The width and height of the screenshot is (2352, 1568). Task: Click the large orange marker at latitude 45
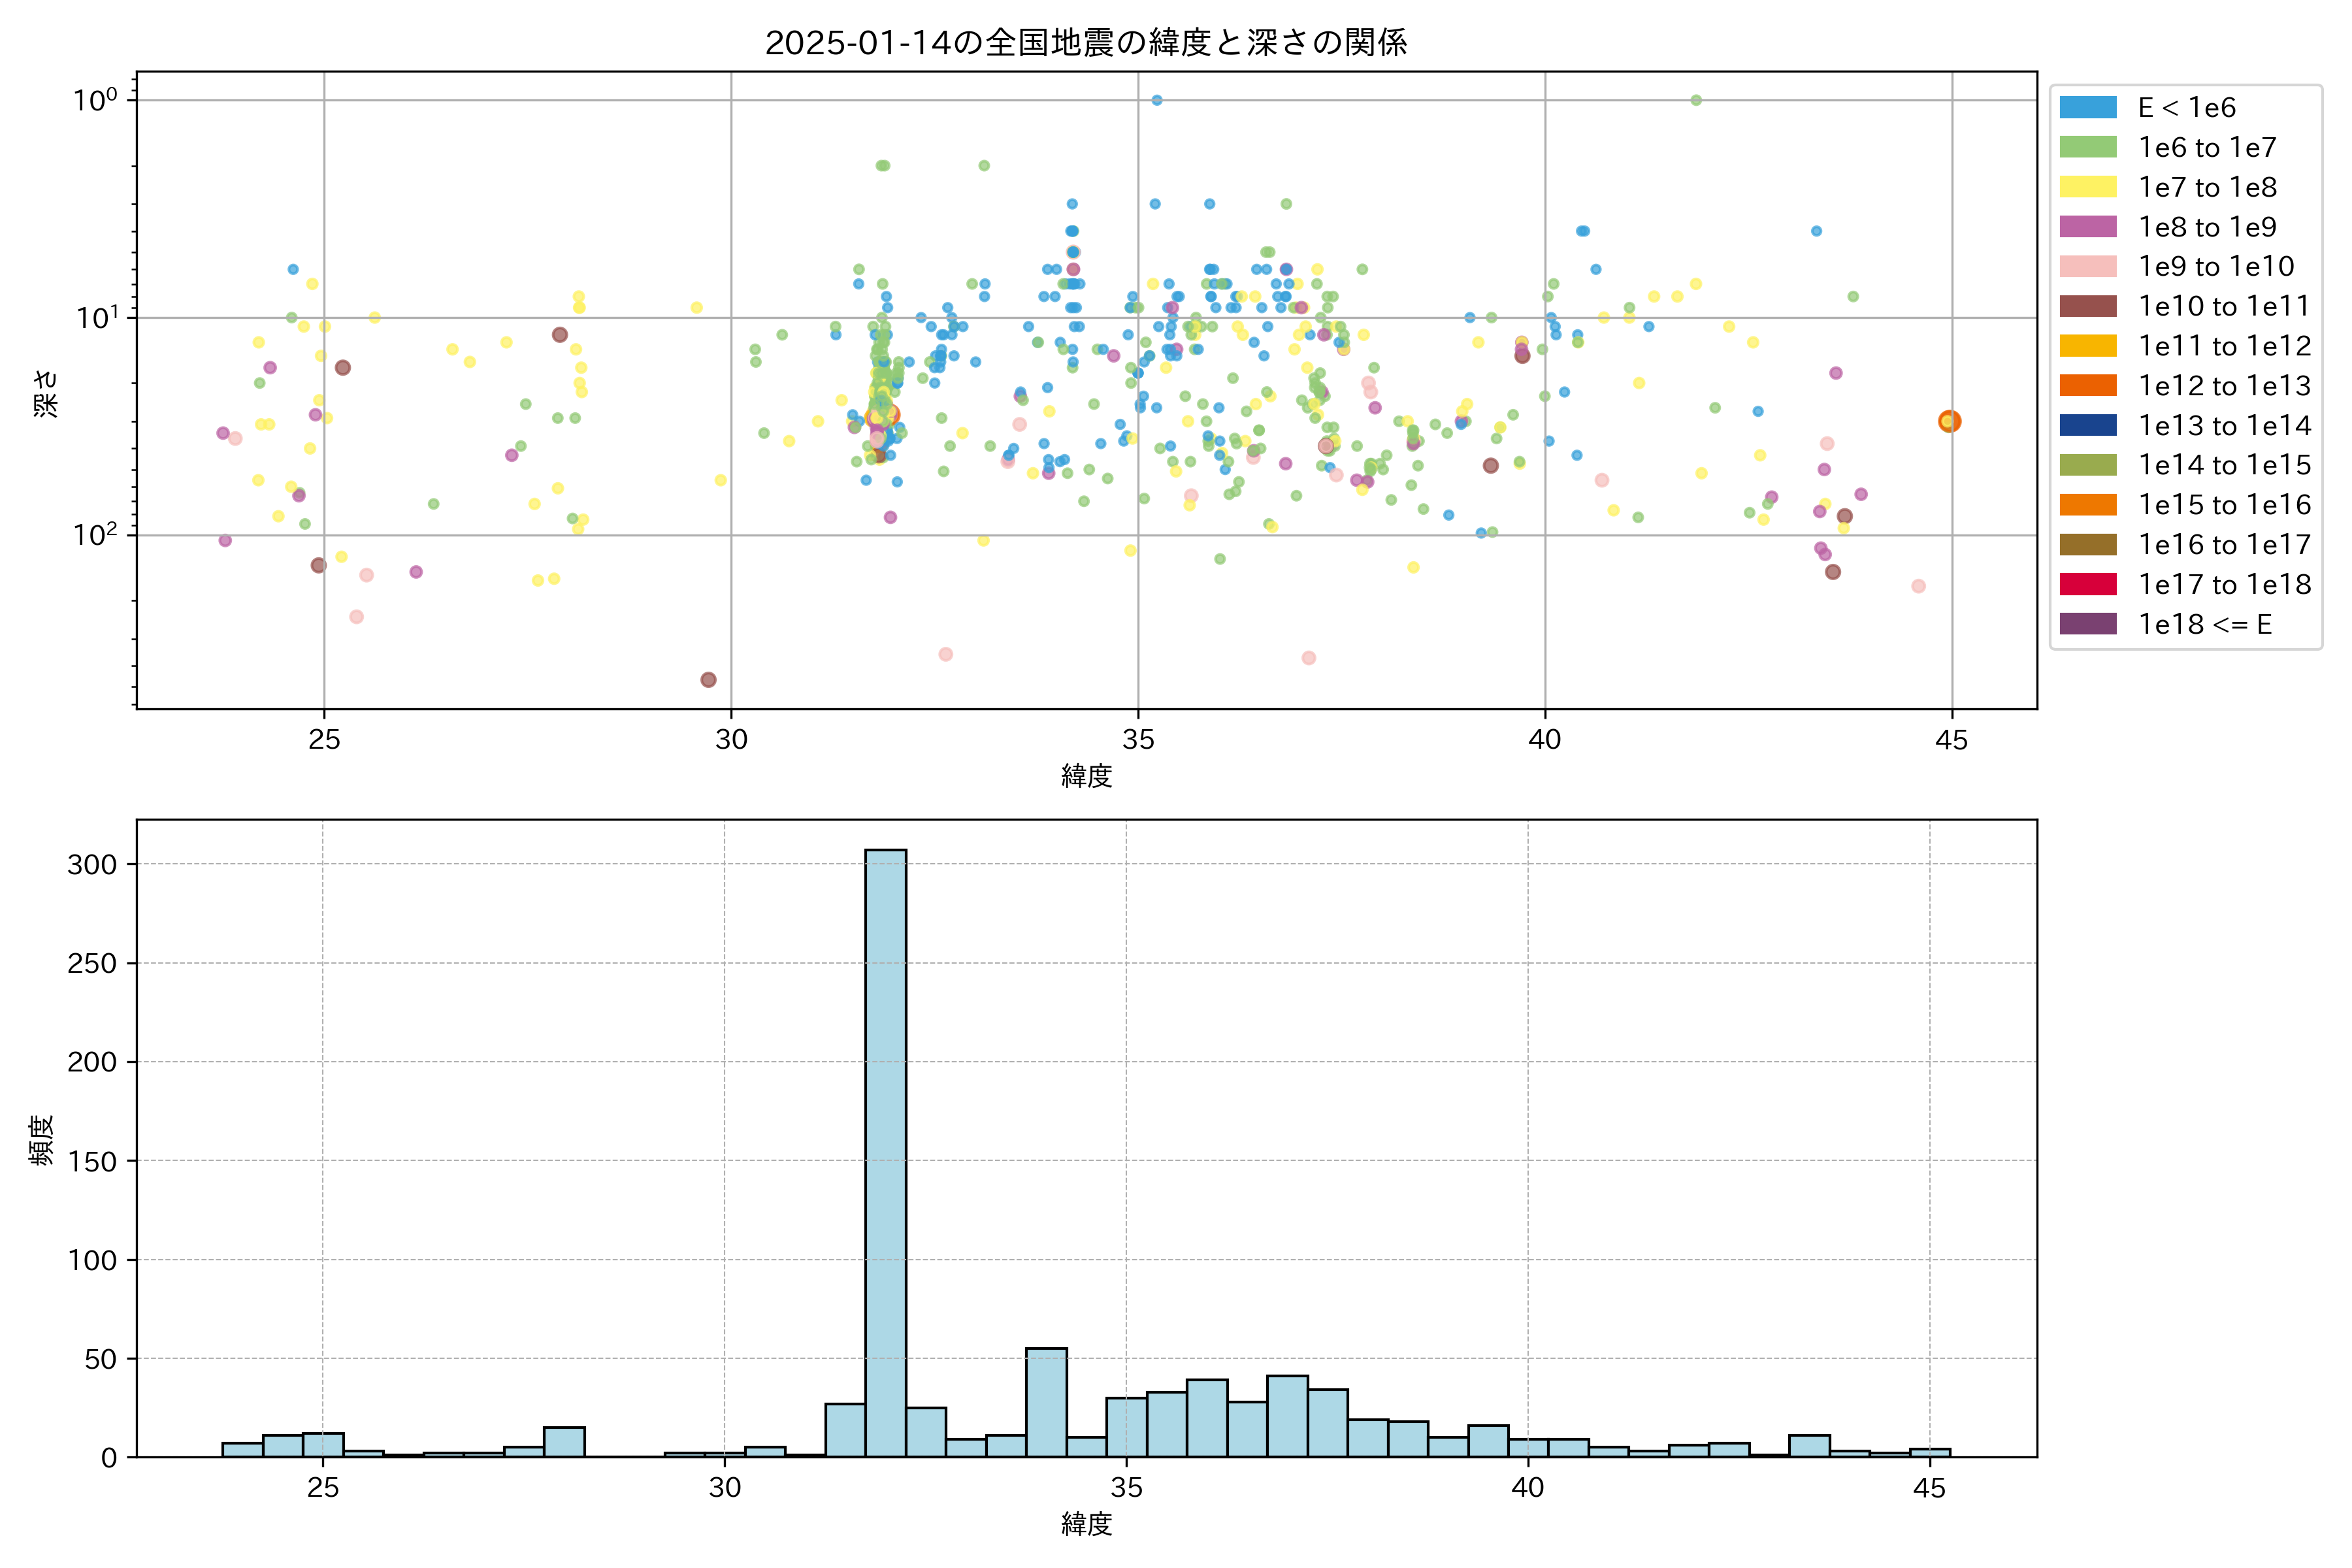(1949, 422)
